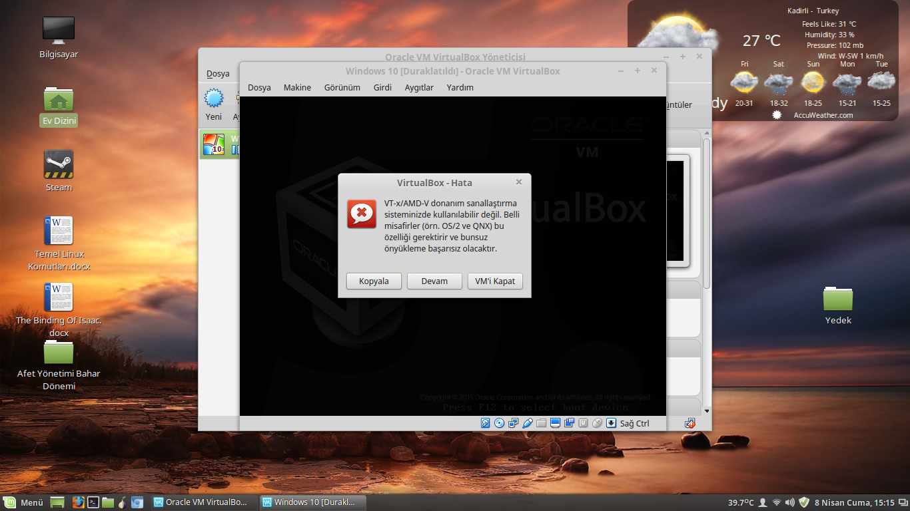This screenshot has height=511, width=910.
Task: Open the Bilgisayar desktop icon
Action: pyautogui.click(x=59, y=30)
